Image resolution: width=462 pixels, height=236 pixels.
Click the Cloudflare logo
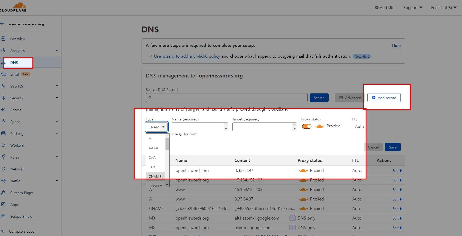point(13,7)
